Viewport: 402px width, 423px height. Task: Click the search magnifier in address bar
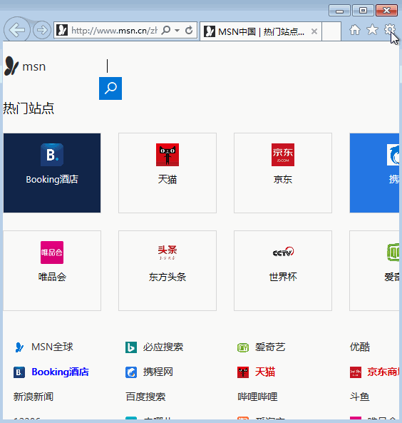click(166, 30)
